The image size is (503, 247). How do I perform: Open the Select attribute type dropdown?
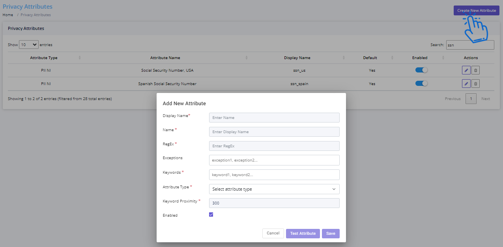274,189
